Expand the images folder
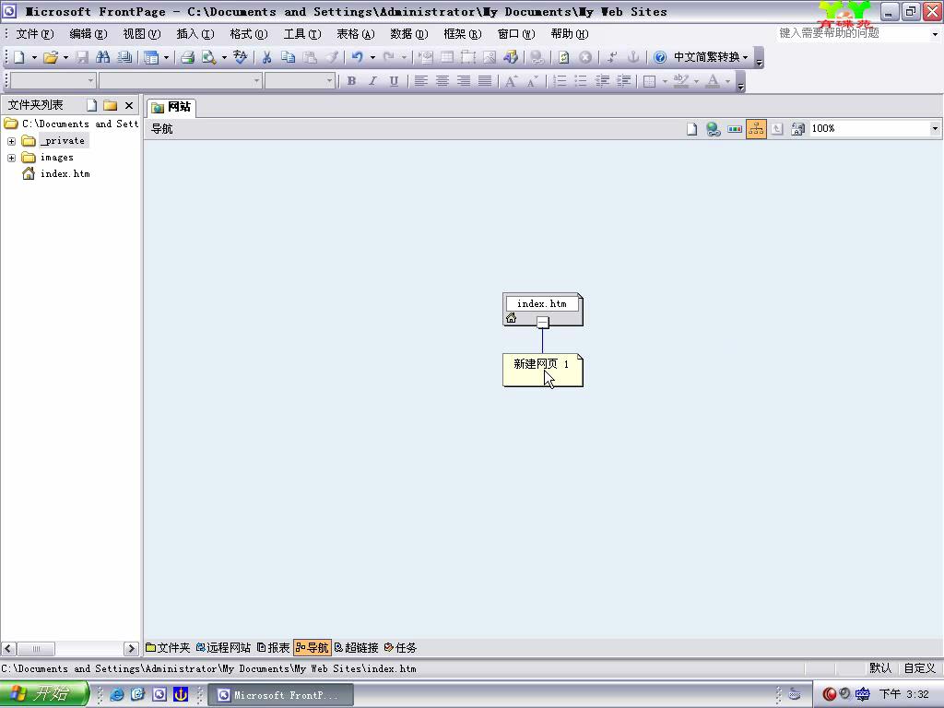Screen dimensions: 944x708 (x=11, y=158)
